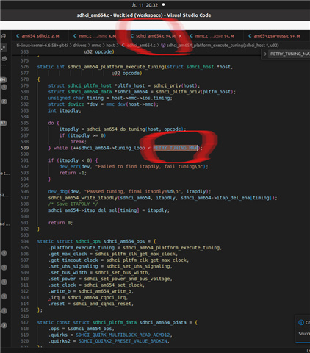
Task: Click sdhci_am654_pdata on line 617
Action: point(163,322)
